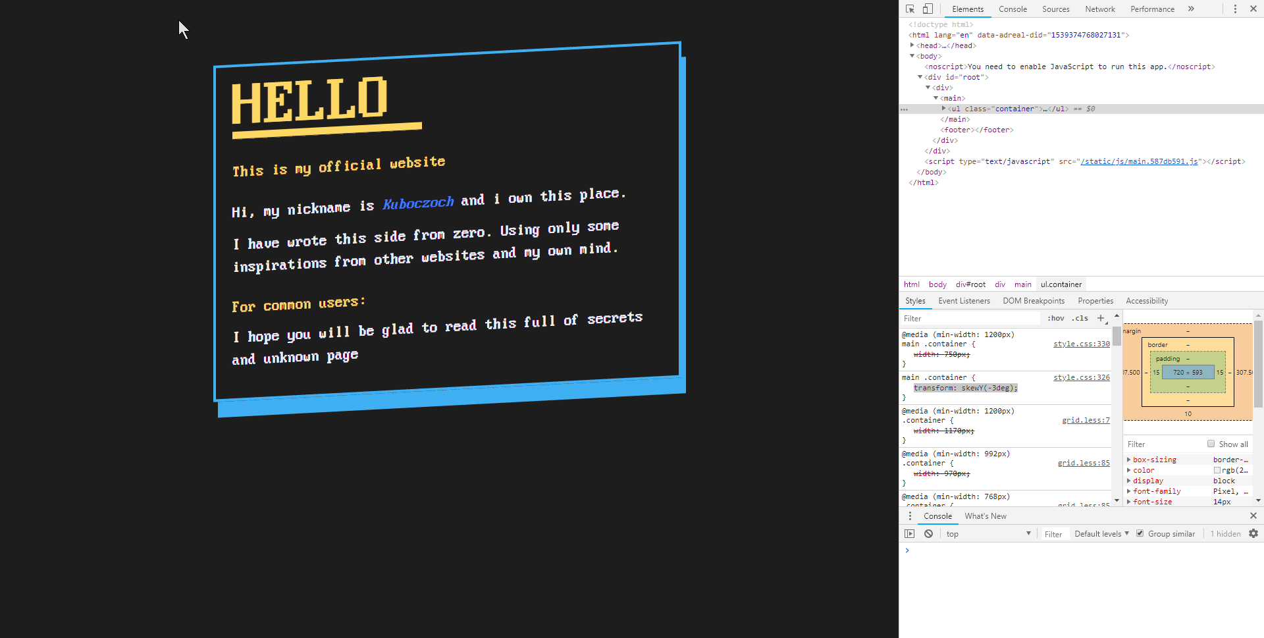This screenshot has width=1264, height=638.
Task: Open the DevTools customize three-dot menu
Action: pyautogui.click(x=1235, y=9)
